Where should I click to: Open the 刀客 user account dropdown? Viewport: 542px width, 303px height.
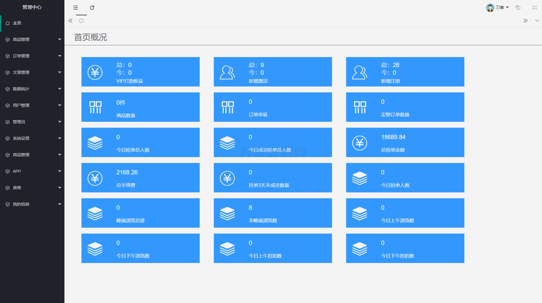click(497, 8)
